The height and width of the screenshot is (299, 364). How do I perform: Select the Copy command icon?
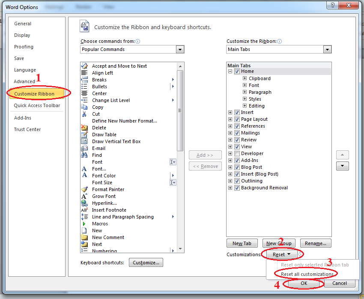point(85,107)
